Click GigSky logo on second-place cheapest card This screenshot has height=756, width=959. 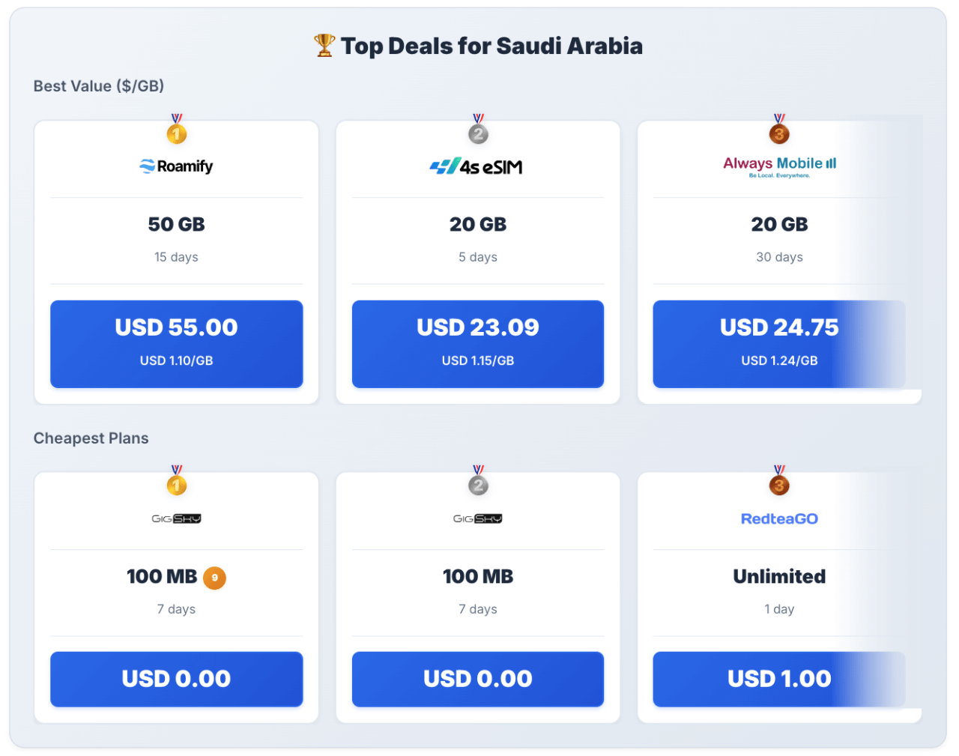478,518
